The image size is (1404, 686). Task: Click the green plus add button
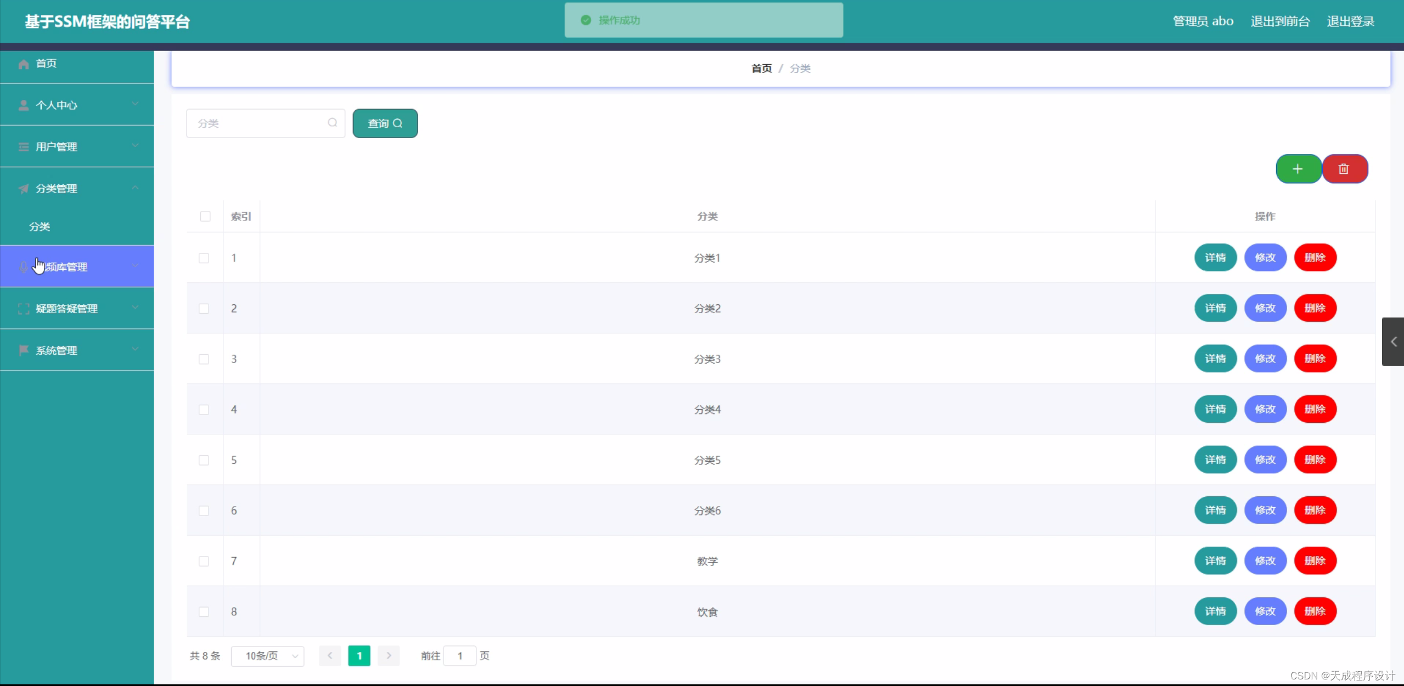coord(1298,169)
